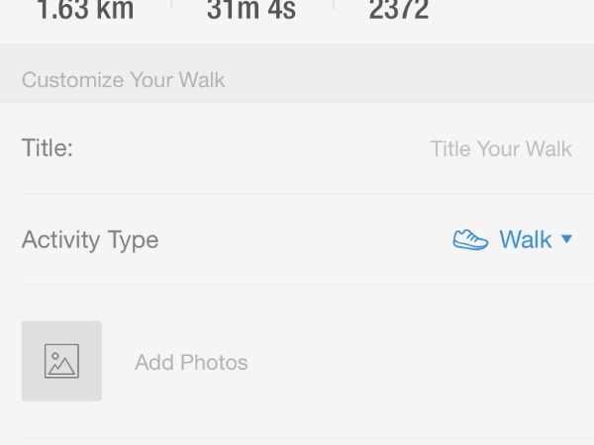Click the 2372 steps stat
Viewport: 594px width, 445px height.
399,10
